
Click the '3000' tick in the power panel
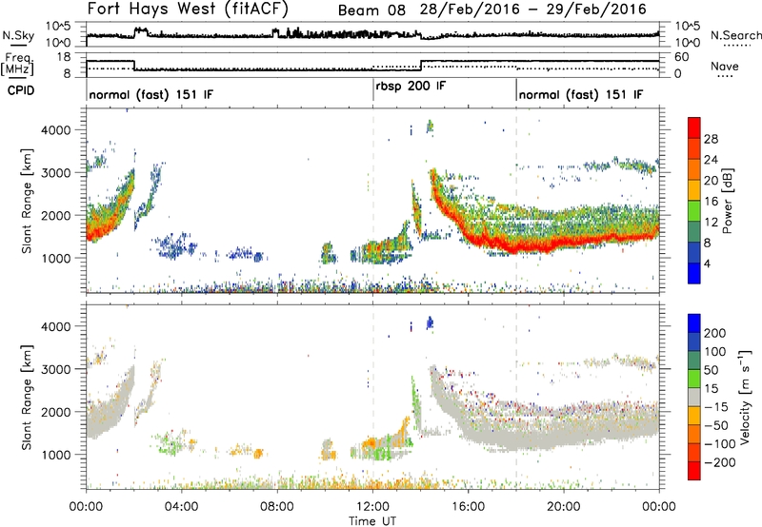click(x=55, y=173)
